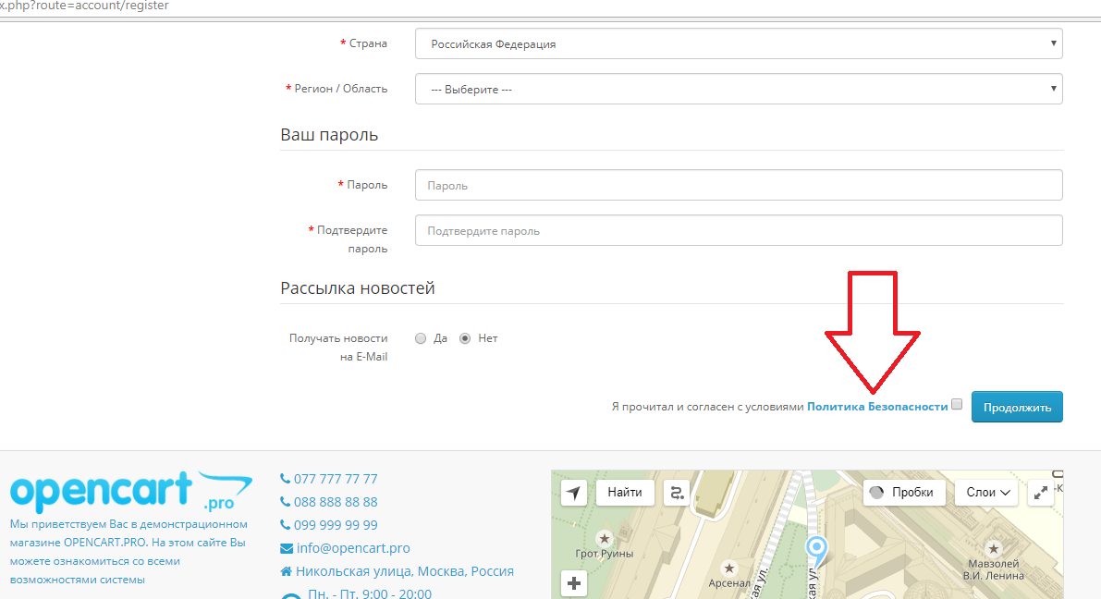Toggle Пробки traffic on the map
This screenshot has width=1101, height=599.
[904, 493]
